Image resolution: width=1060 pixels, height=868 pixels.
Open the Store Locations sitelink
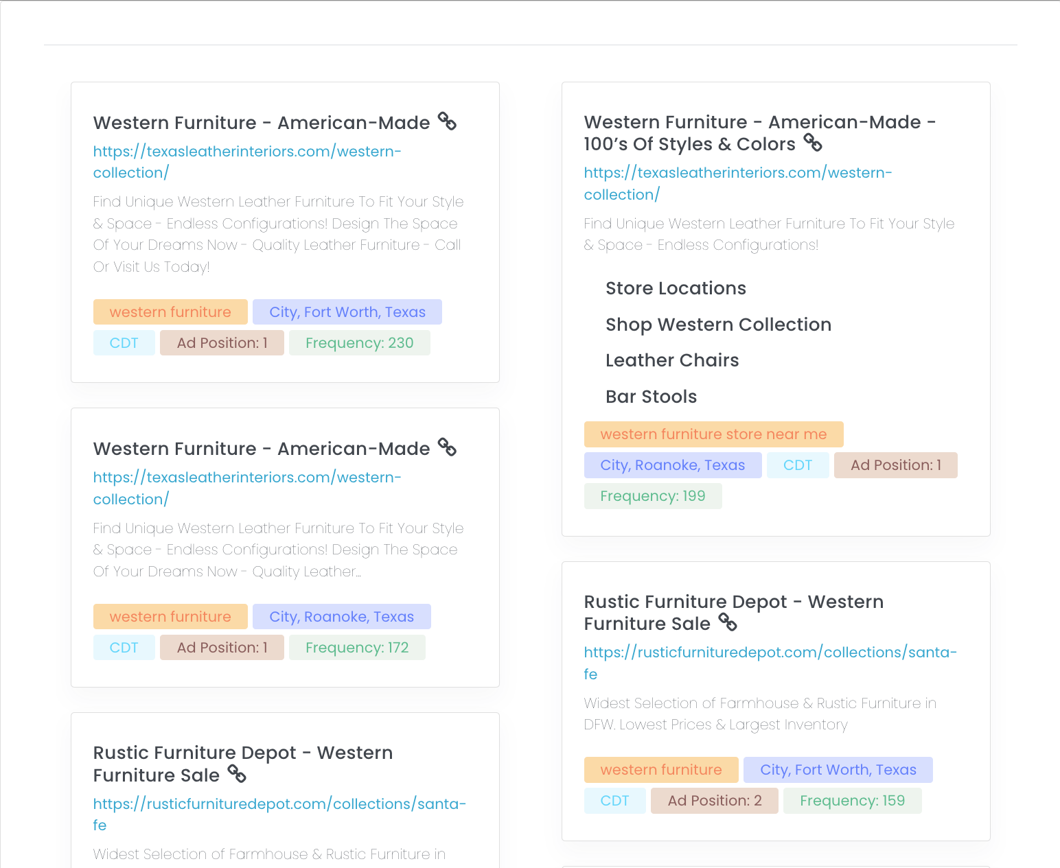676,288
